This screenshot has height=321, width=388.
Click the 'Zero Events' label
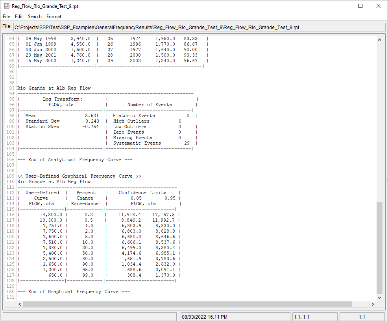pyautogui.click(x=128, y=132)
